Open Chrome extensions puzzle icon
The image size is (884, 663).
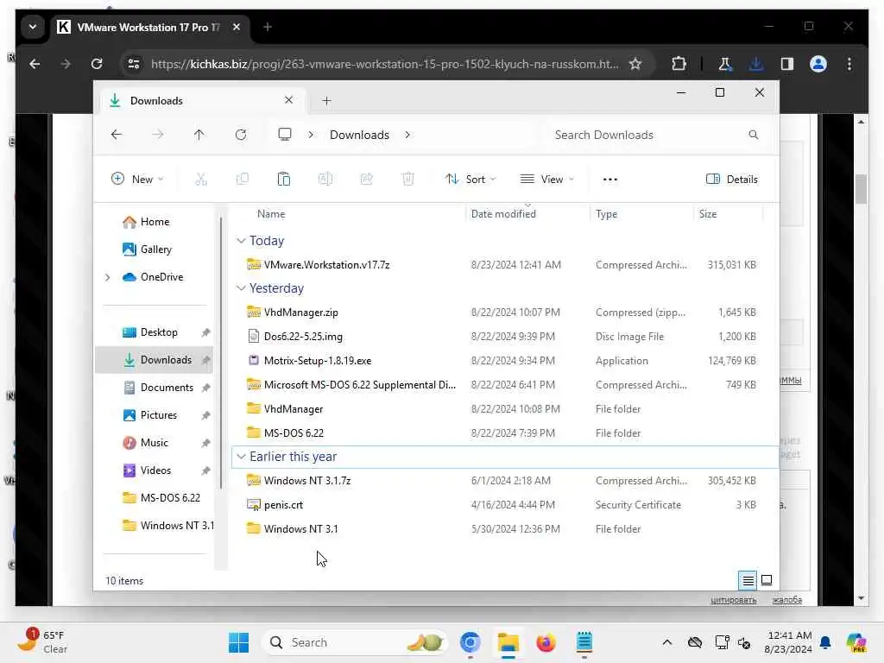coord(679,64)
